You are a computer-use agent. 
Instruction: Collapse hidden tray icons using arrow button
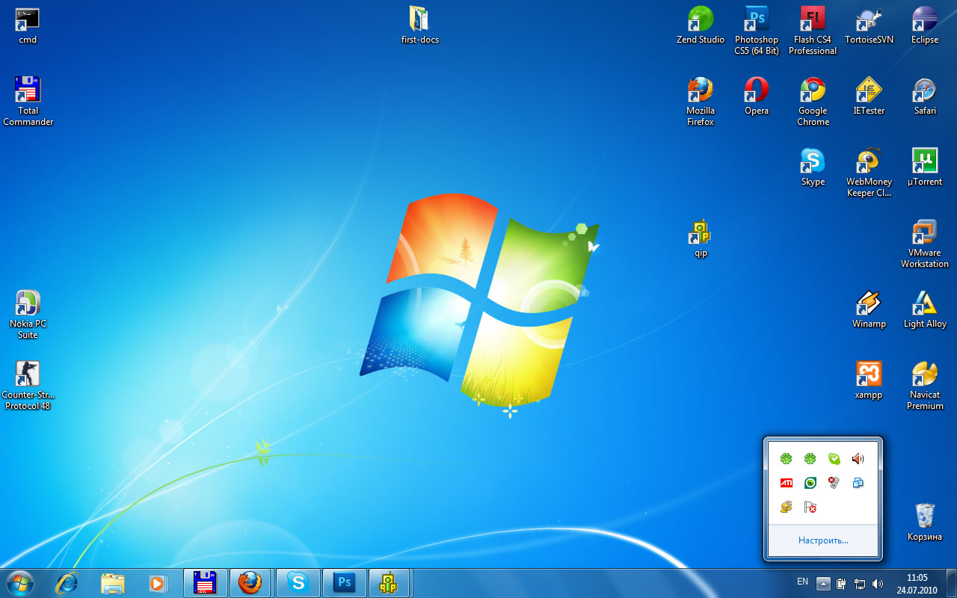click(x=823, y=583)
